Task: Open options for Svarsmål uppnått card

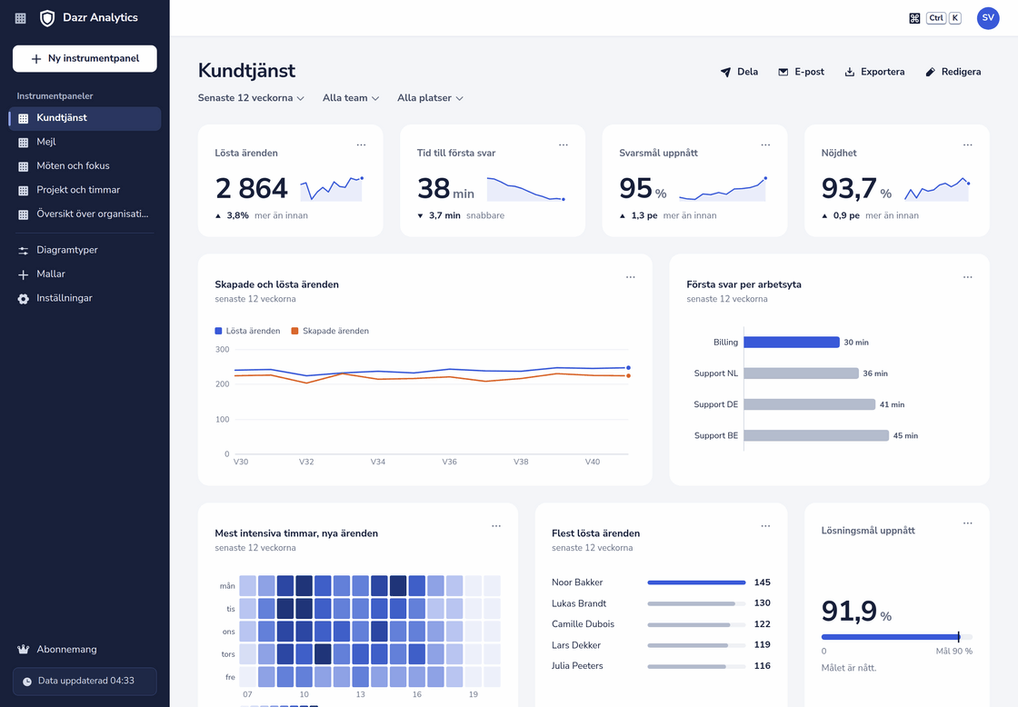Action: click(765, 144)
